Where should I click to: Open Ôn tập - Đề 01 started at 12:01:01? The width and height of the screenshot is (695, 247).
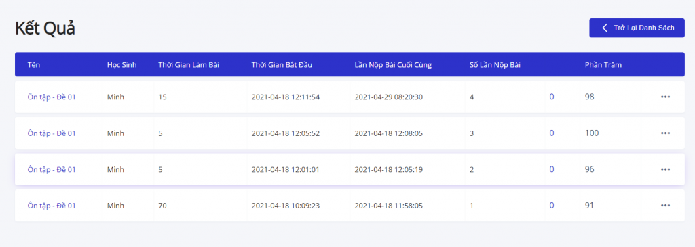[x=52, y=169]
